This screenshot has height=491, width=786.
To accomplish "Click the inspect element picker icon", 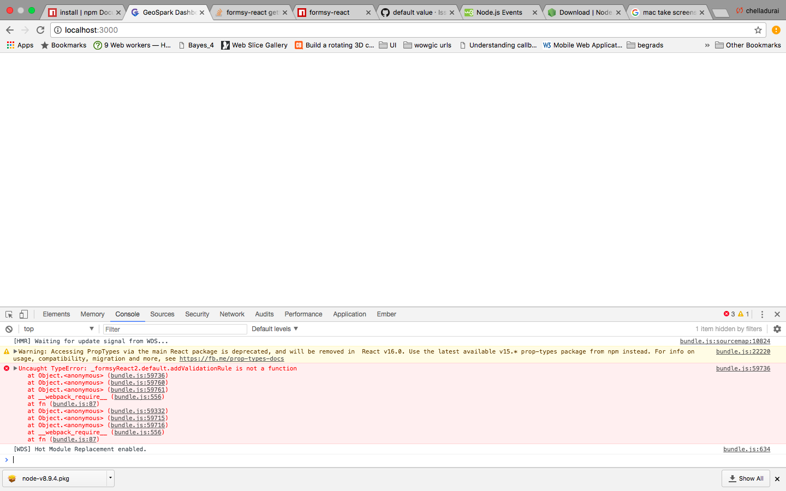I will 9,314.
